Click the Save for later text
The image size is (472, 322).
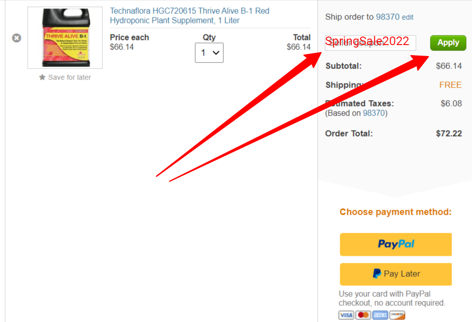[70, 77]
